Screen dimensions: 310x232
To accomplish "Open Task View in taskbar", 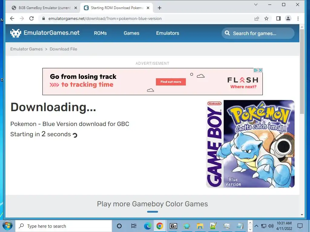I will point(134,226).
